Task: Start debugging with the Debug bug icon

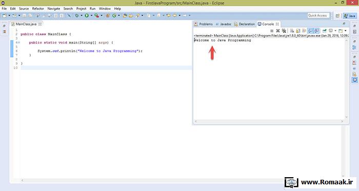Action: [x=77, y=15]
